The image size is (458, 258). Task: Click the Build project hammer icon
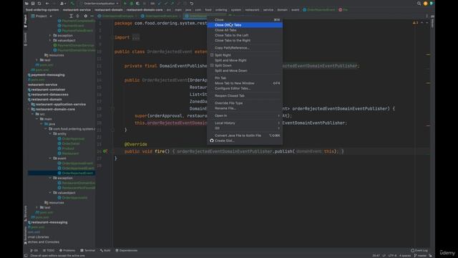click(x=72, y=4)
